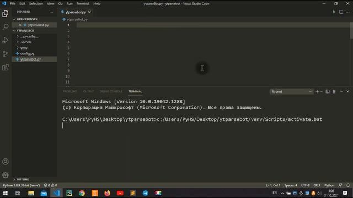This screenshot has height=198, width=353.
Task: Close ytparseBot.py in Open Editors list
Action: coord(20,25)
